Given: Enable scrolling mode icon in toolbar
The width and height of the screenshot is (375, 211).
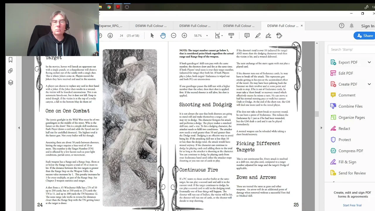Looking at the screenshot, I should (231, 36).
